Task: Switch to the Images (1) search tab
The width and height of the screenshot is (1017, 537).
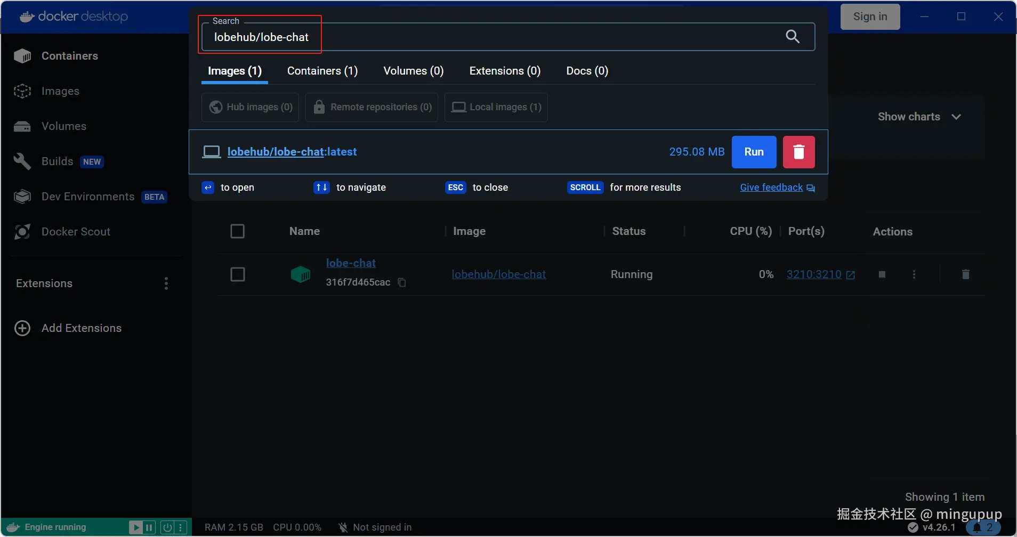Action: click(x=235, y=71)
